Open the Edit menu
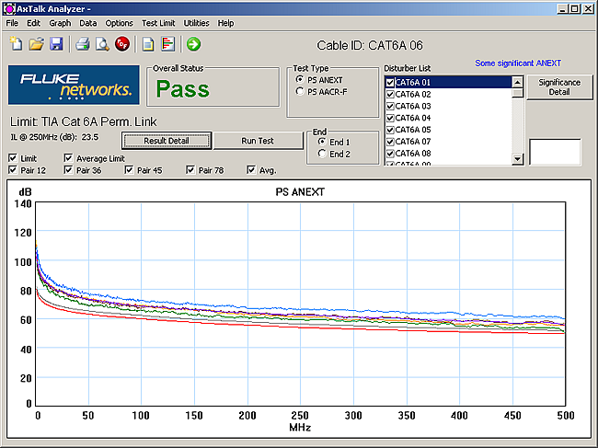The width and height of the screenshot is (598, 448). coord(33,23)
